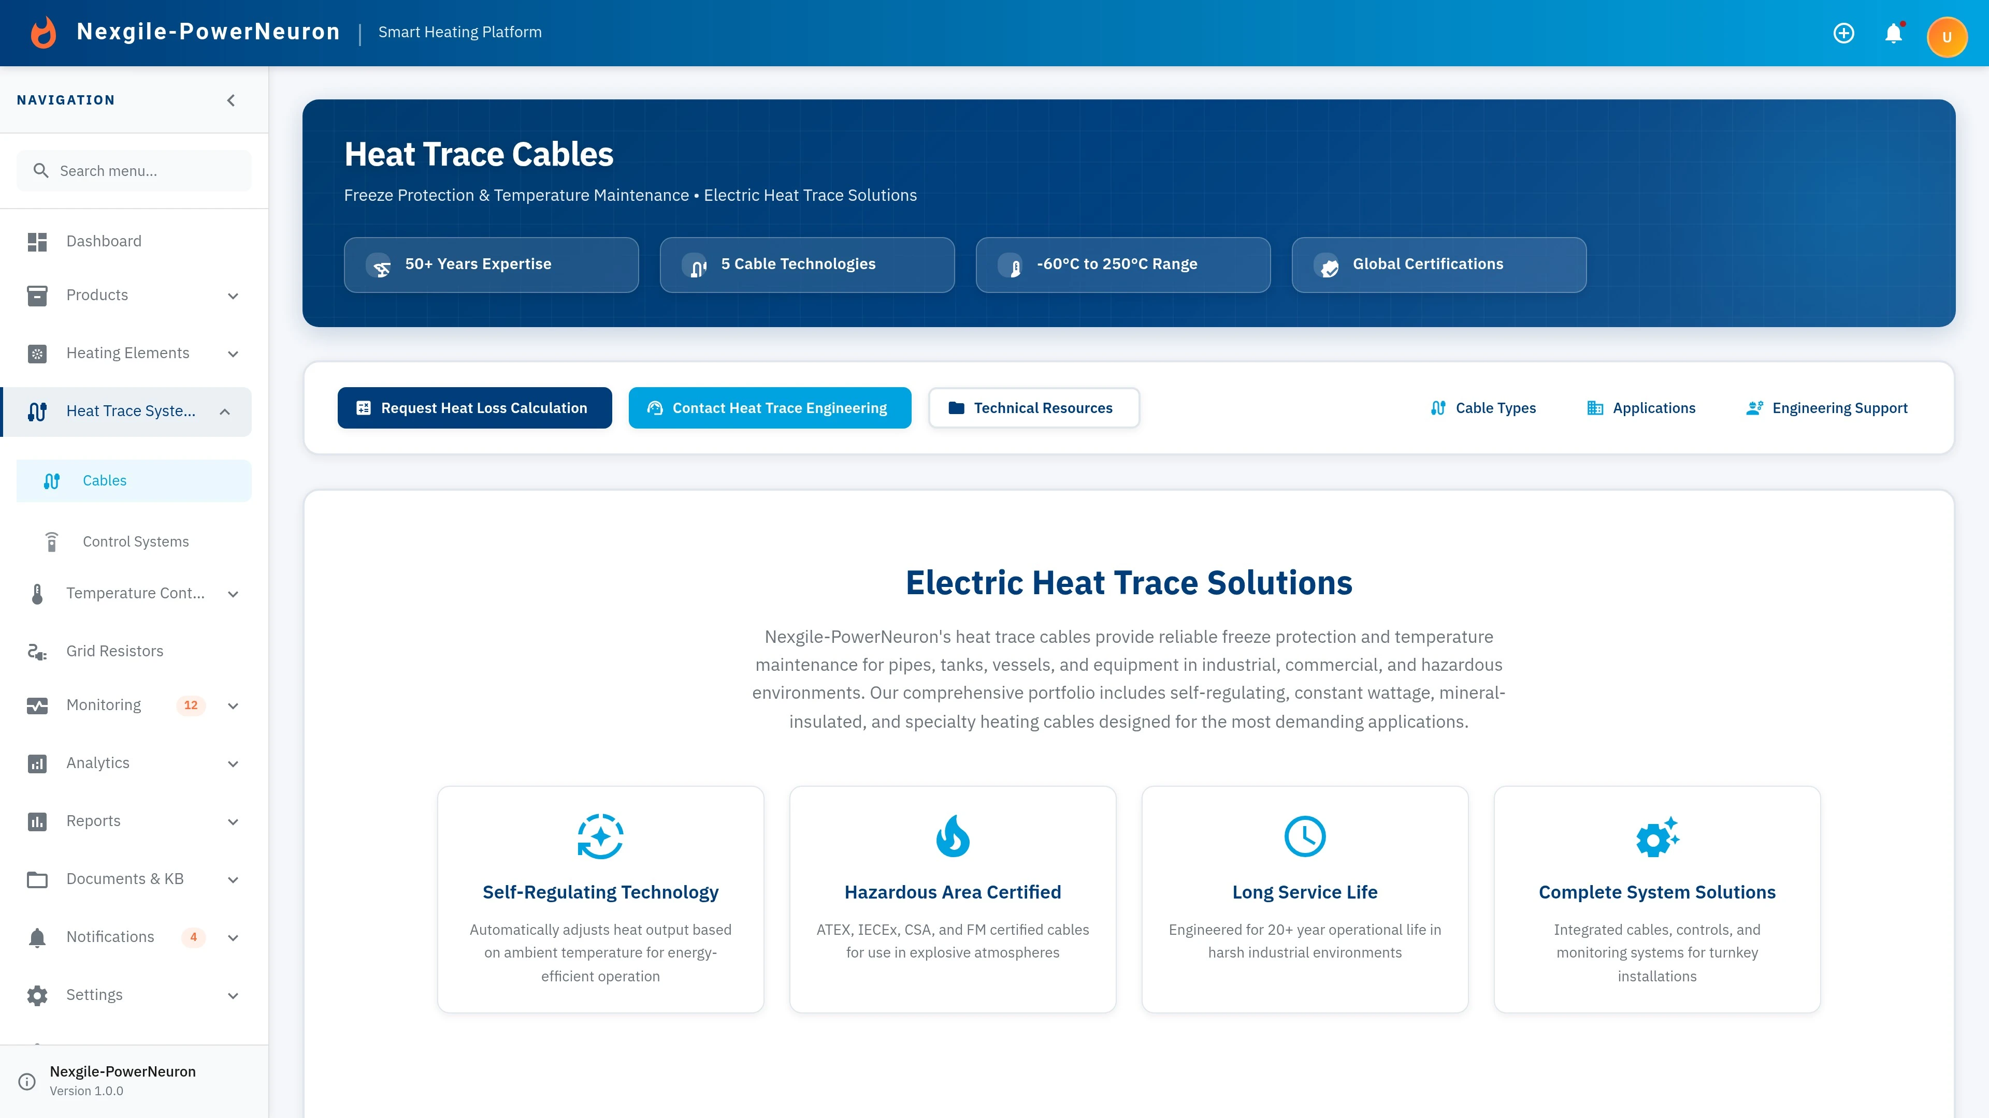Click the Monitoring badge showing 12
Screen dimensions: 1989x1118
click(x=191, y=704)
